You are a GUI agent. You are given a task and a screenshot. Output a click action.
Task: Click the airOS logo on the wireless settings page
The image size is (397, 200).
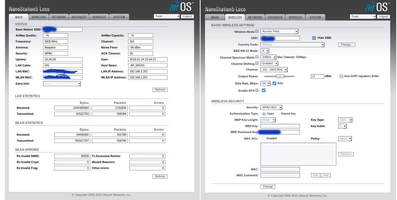(377, 6)
